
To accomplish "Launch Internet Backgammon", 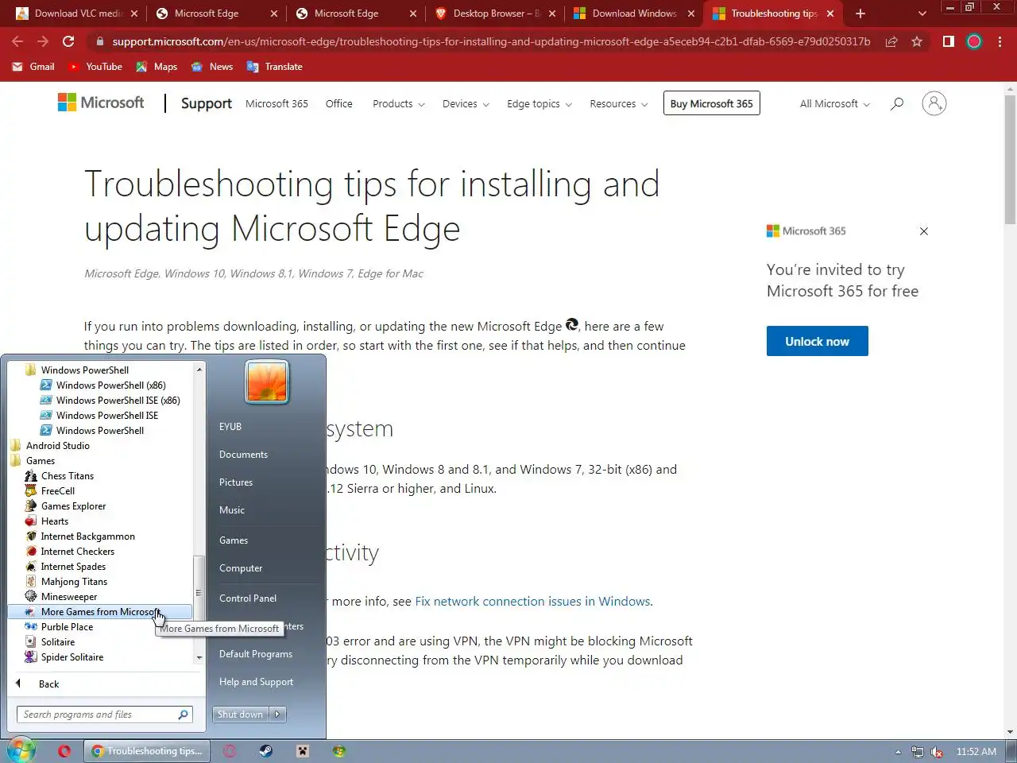I will tap(87, 536).
